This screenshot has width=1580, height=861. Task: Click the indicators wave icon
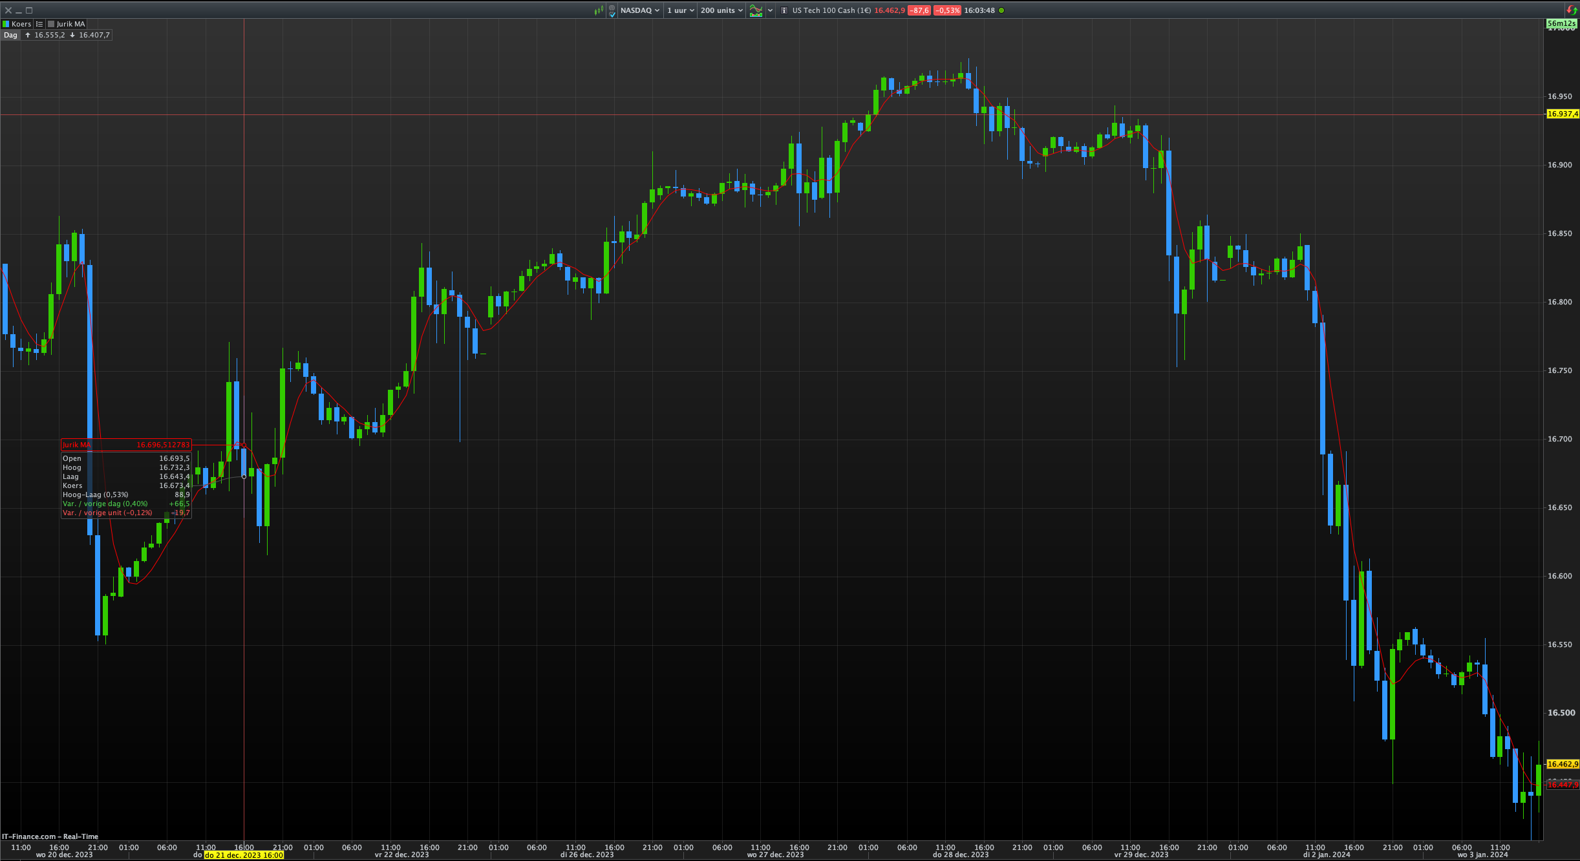tap(756, 10)
